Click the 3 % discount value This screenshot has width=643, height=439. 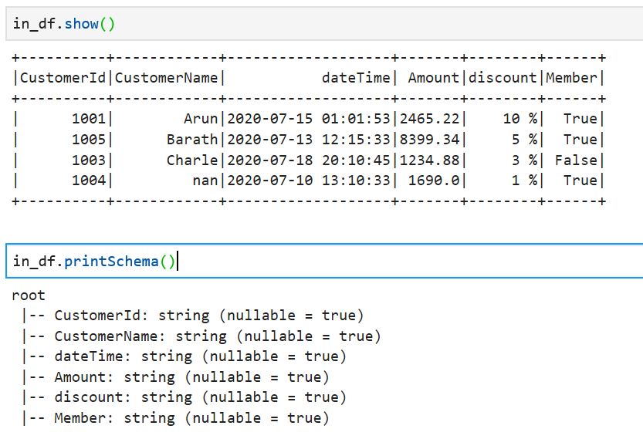pyautogui.click(x=524, y=160)
